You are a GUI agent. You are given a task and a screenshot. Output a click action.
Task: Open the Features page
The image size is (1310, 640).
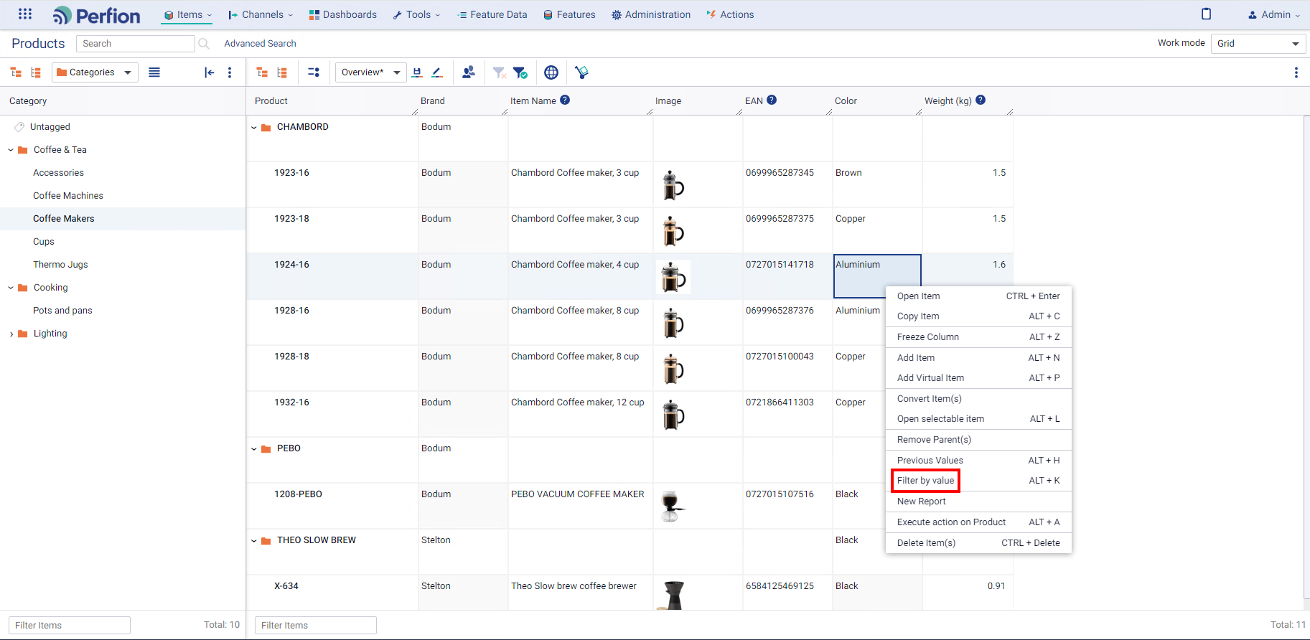[x=569, y=14]
